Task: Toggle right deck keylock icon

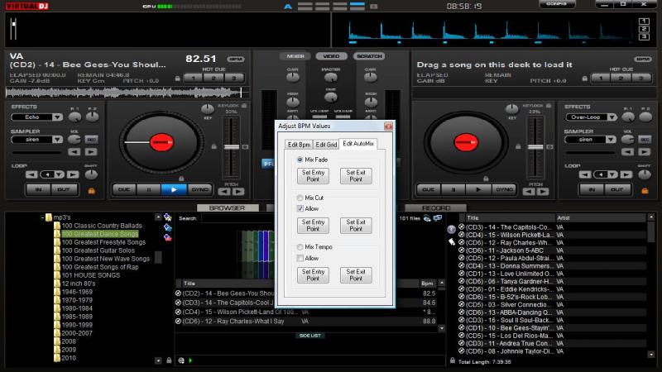Action: [549, 106]
